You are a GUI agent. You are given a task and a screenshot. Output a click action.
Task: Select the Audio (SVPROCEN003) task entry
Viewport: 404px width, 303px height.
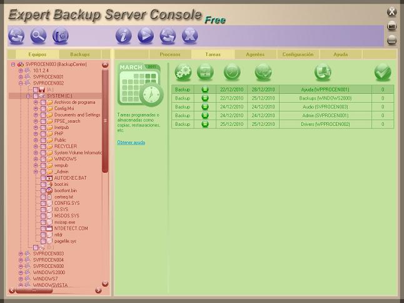283,107
